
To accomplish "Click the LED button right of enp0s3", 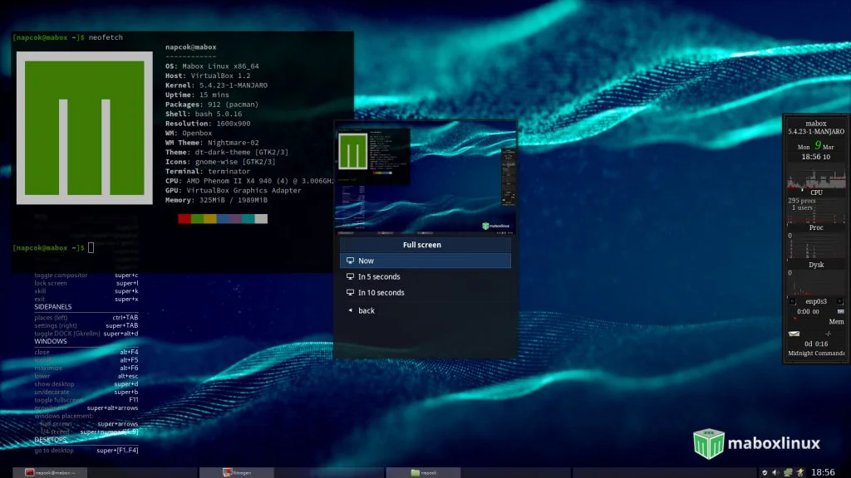I will tap(840, 301).
